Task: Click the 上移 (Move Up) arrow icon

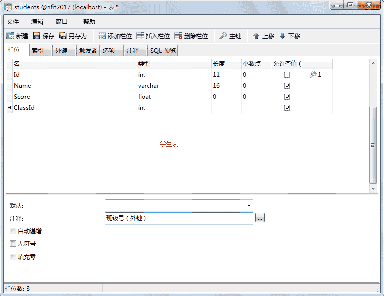Action: (x=256, y=36)
